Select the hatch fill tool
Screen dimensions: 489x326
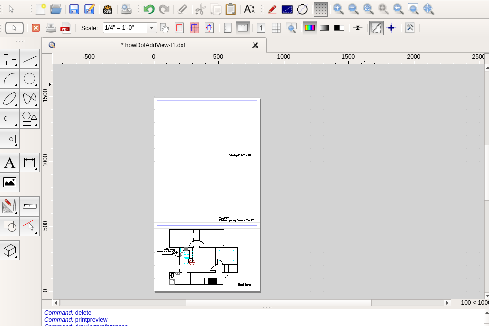(x=10, y=139)
